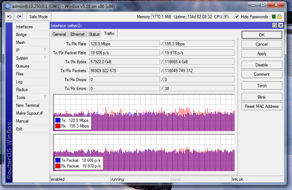This screenshot has width=292, height=190.
Task: Click the 'link ok' status bar entry
Action: point(257,179)
